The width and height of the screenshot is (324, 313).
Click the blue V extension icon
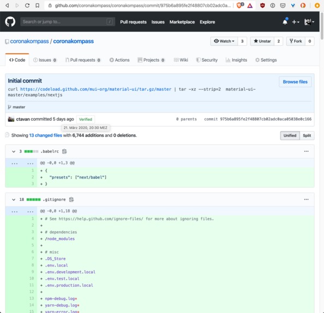pos(293,5)
